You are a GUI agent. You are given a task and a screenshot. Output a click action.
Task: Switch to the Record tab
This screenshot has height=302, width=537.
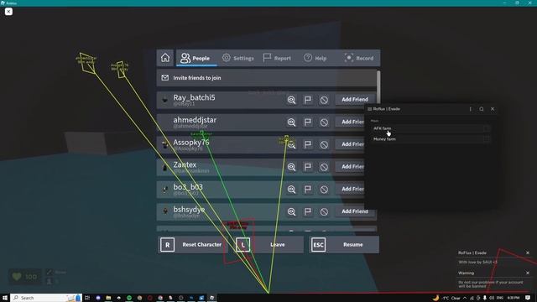pos(359,58)
